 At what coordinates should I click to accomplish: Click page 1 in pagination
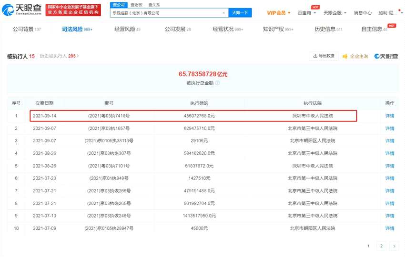(x=369, y=246)
